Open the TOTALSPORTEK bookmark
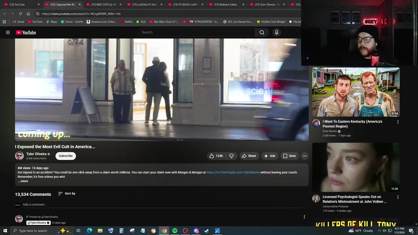 click(204, 22)
